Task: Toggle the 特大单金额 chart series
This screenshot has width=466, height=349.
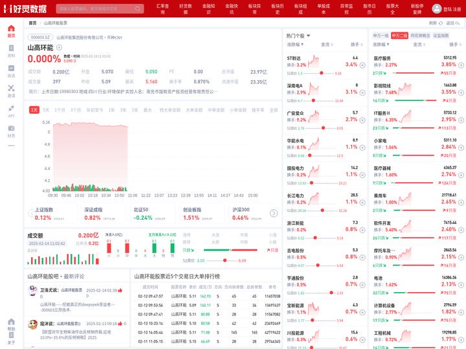Action: coord(170,110)
